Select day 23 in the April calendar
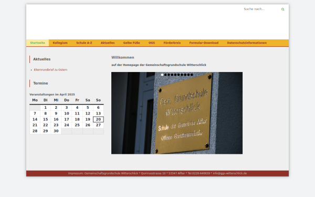This screenshot has height=197, width=315. click(x=56, y=125)
